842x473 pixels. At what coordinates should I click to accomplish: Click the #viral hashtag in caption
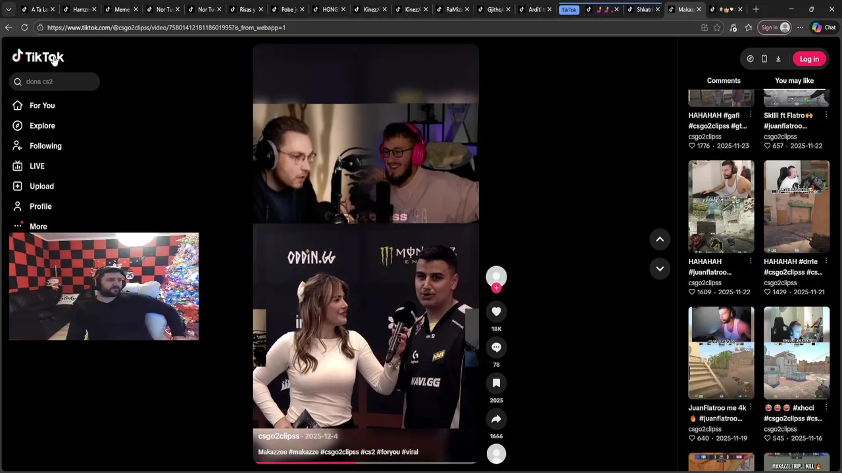(x=410, y=452)
